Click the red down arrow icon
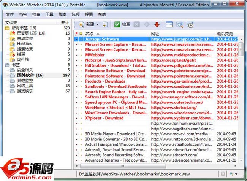 157,24
